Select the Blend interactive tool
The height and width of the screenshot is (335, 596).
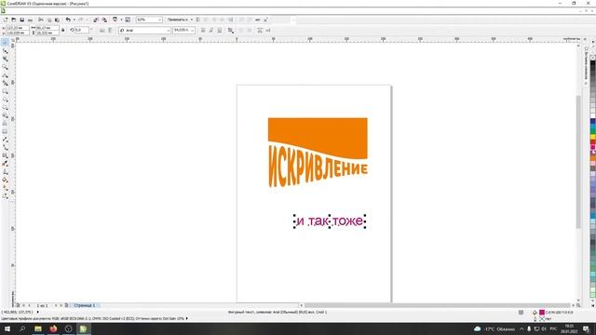pos(5,155)
